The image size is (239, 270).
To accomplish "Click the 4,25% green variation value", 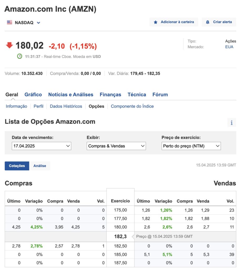I will tap(37, 227).
